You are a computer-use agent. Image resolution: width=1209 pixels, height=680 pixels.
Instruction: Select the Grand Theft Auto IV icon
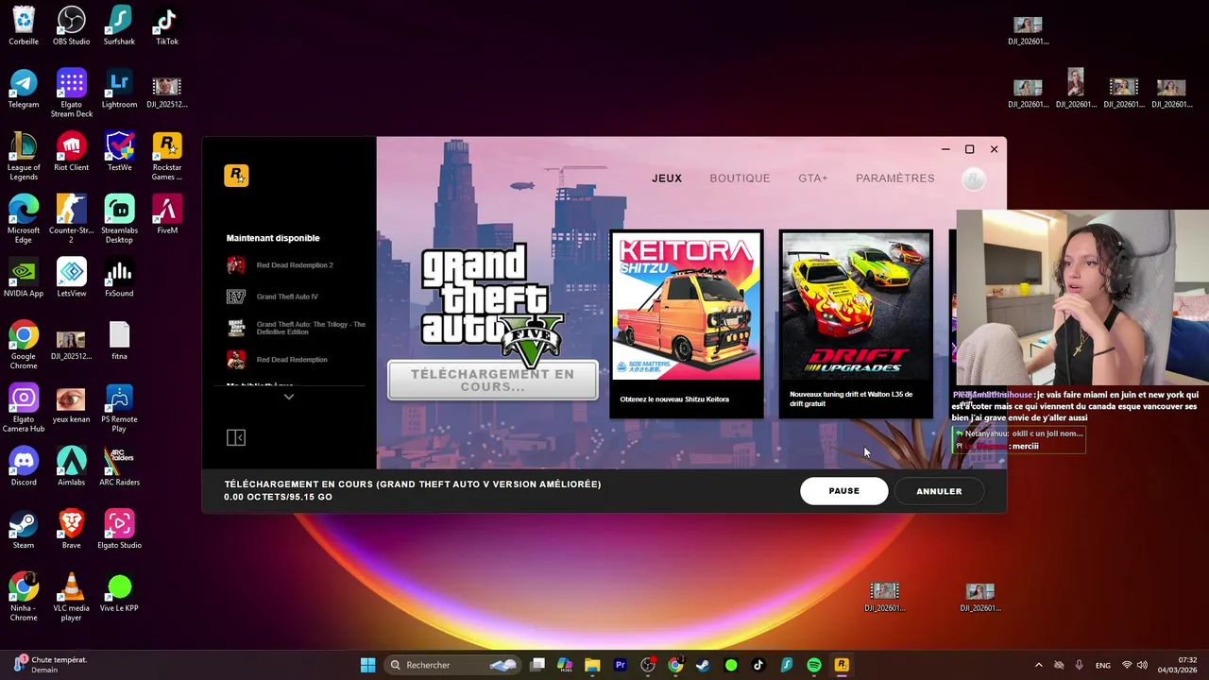236,297
